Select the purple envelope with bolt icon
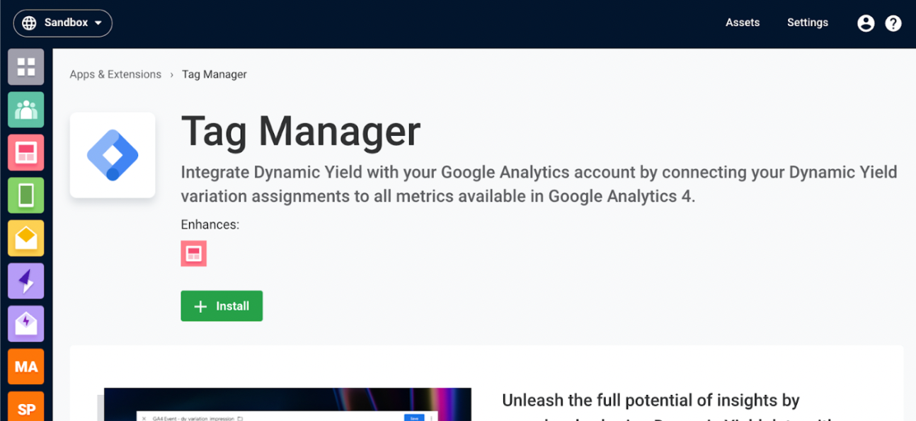 (26, 324)
